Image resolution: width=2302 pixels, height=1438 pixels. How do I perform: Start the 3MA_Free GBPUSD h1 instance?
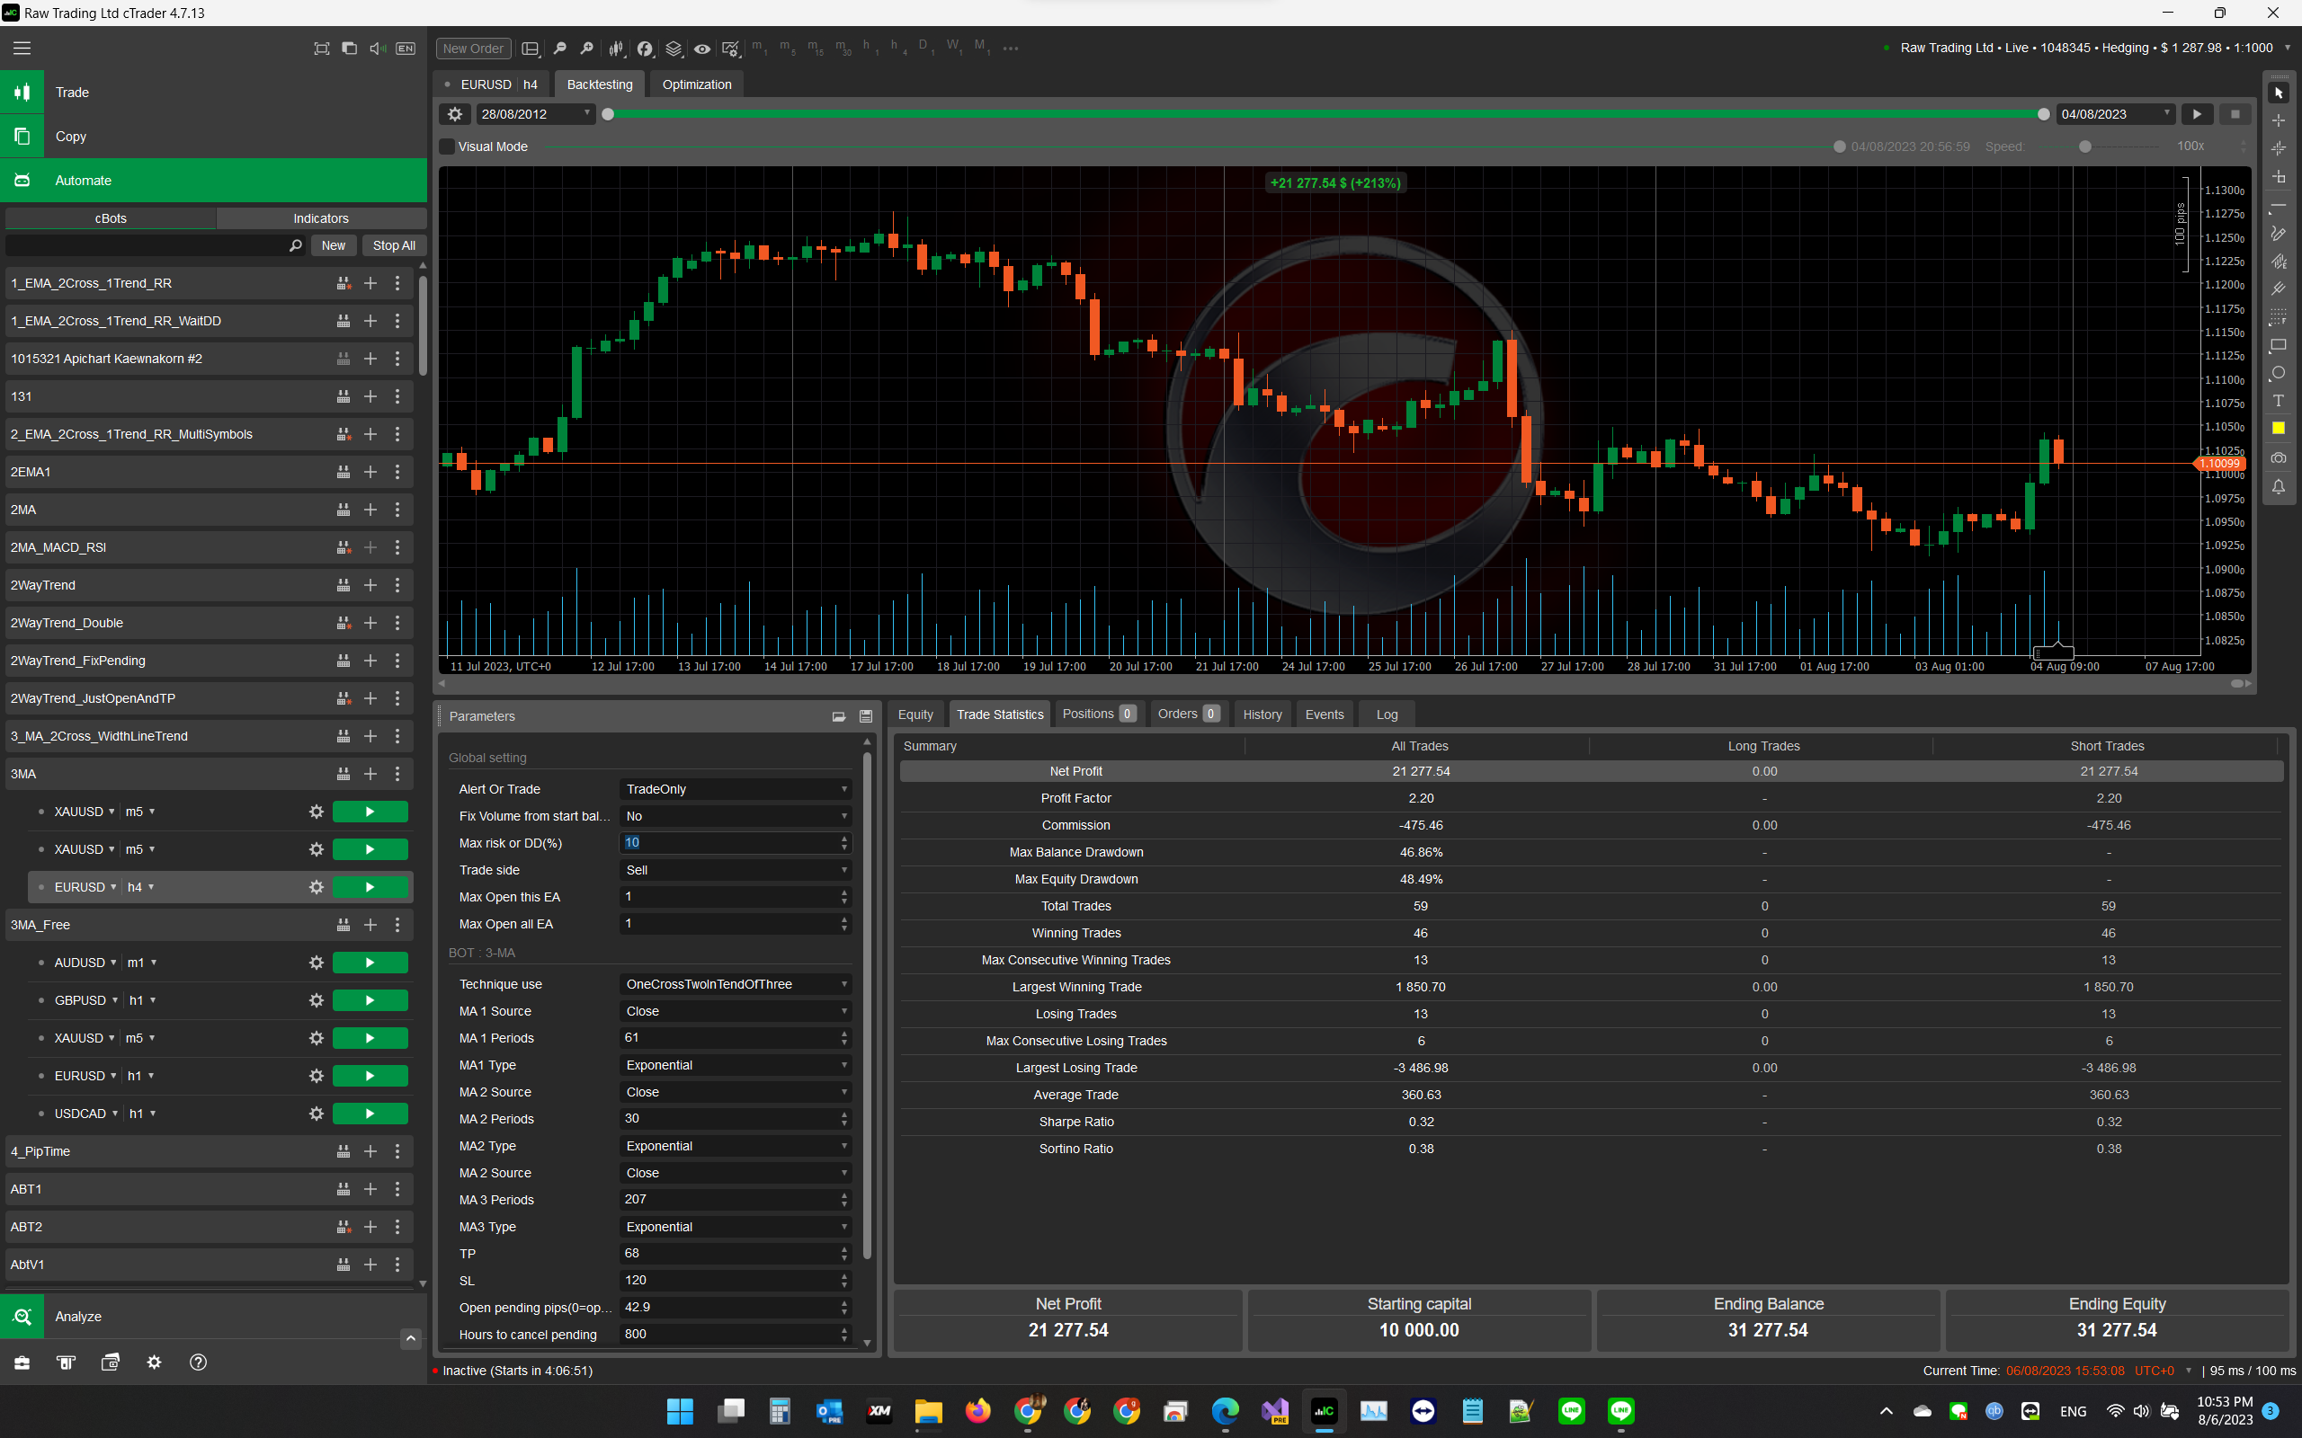pyautogui.click(x=370, y=1000)
